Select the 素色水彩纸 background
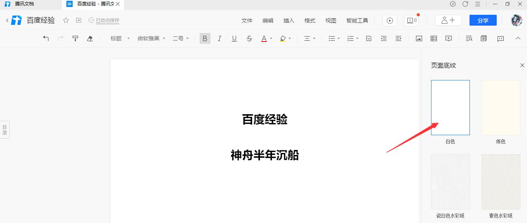527x223 pixels. click(501, 182)
